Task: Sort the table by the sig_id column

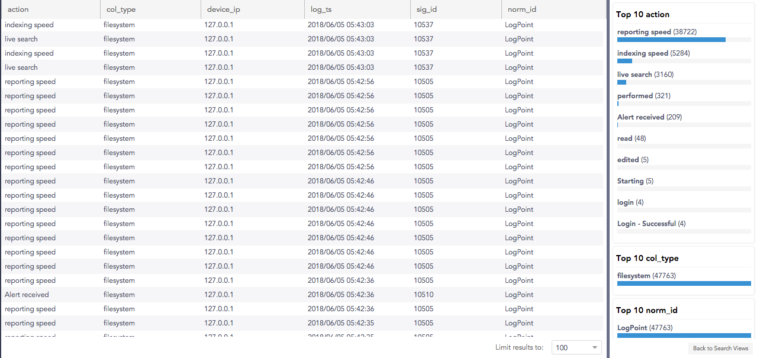Action: [426, 9]
